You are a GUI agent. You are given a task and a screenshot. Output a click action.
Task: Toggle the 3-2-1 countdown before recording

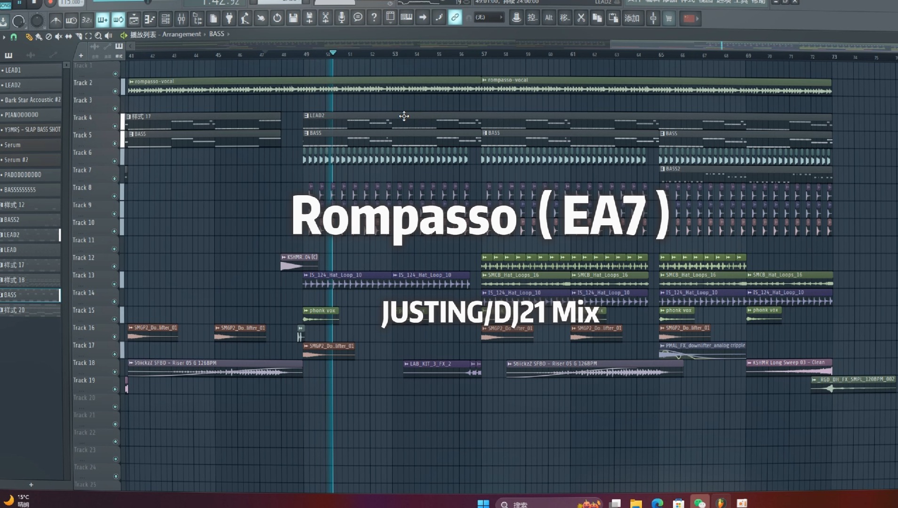(87, 19)
